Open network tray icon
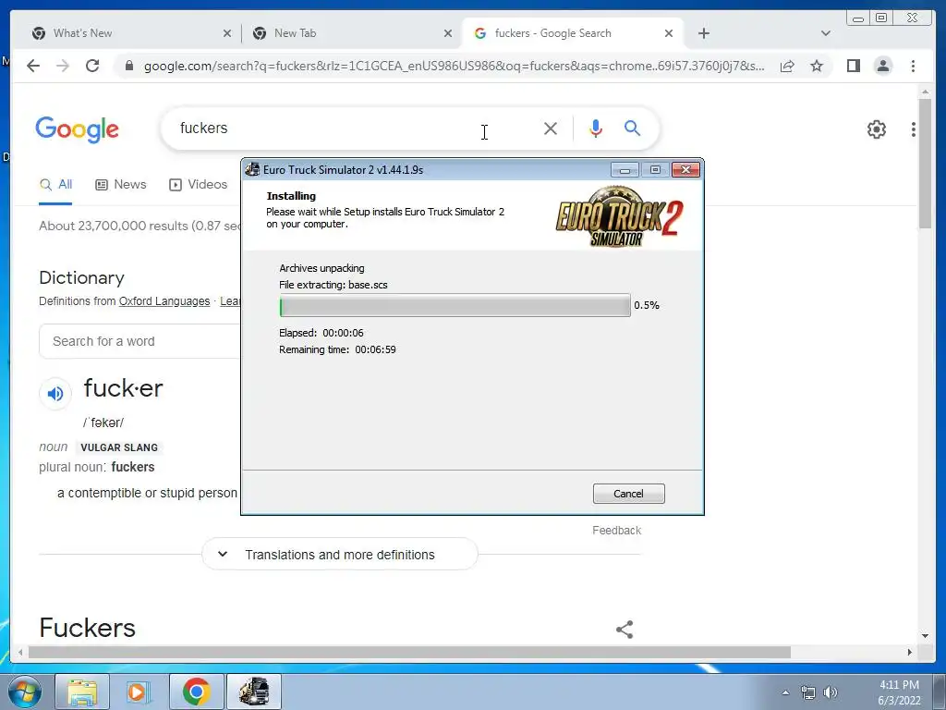 (807, 692)
